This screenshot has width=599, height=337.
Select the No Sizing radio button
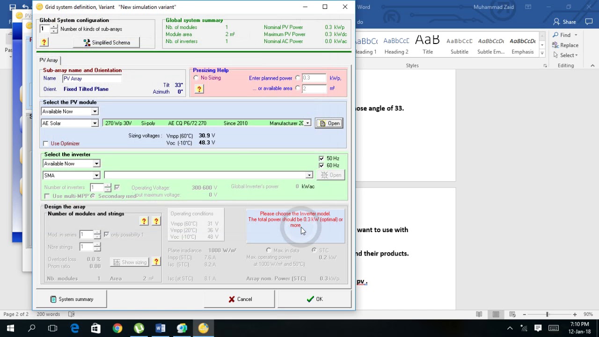(196, 78)
